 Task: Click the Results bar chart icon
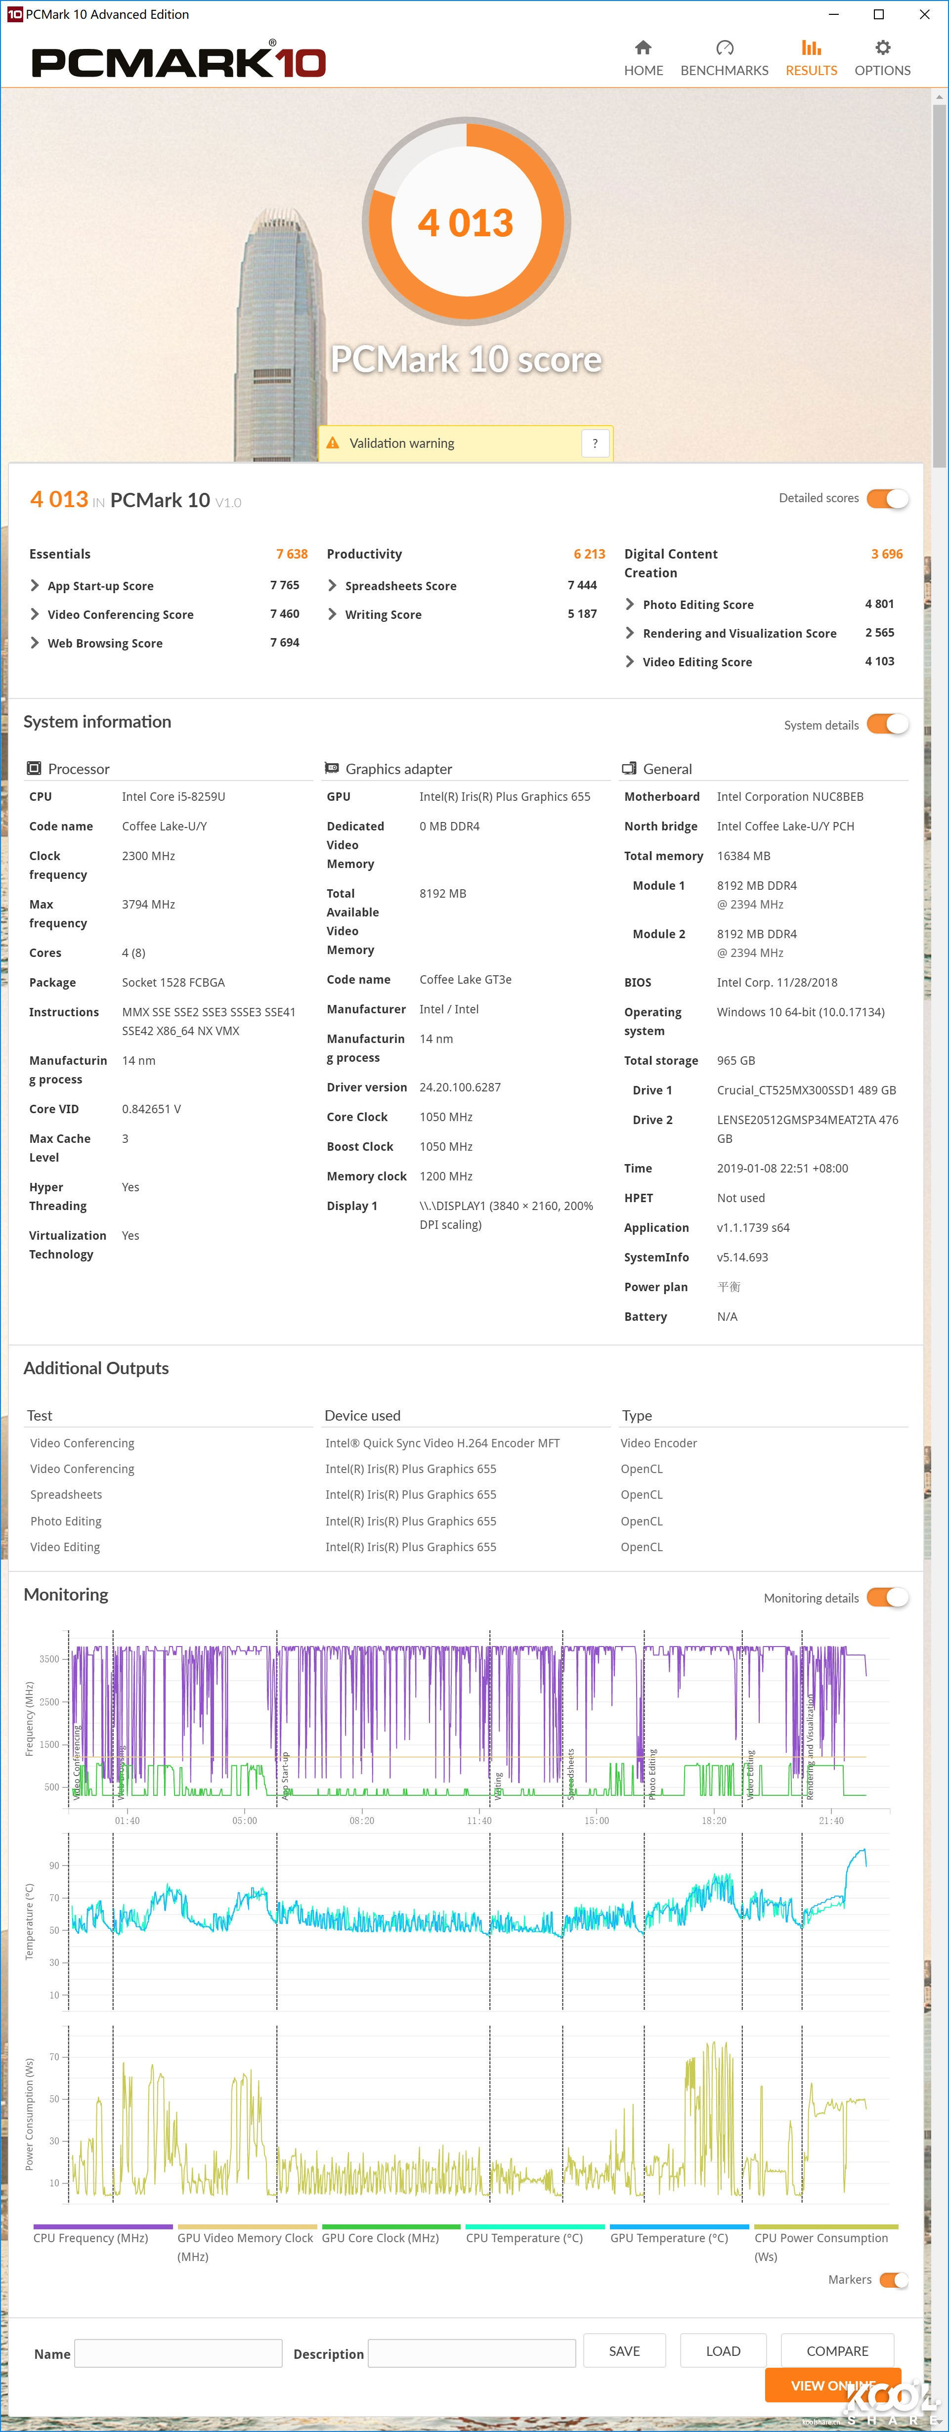[811, 48]
